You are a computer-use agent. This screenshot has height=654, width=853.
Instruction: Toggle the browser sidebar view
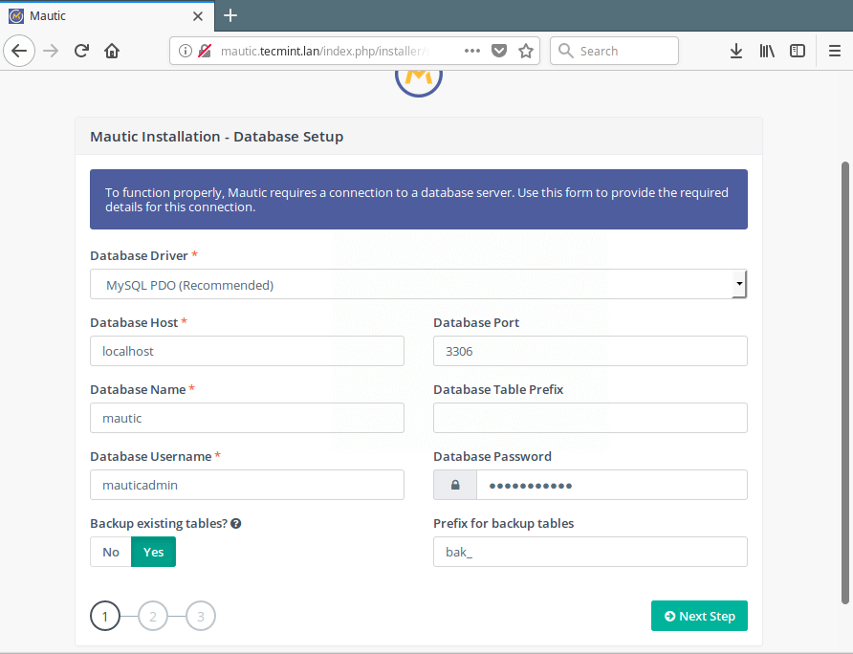pos(798,51)
